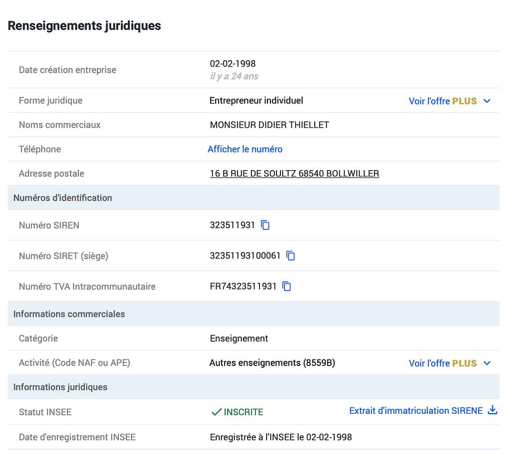Copy the TVA Intracommunautaire number via its icon

(x=286, y=286)
